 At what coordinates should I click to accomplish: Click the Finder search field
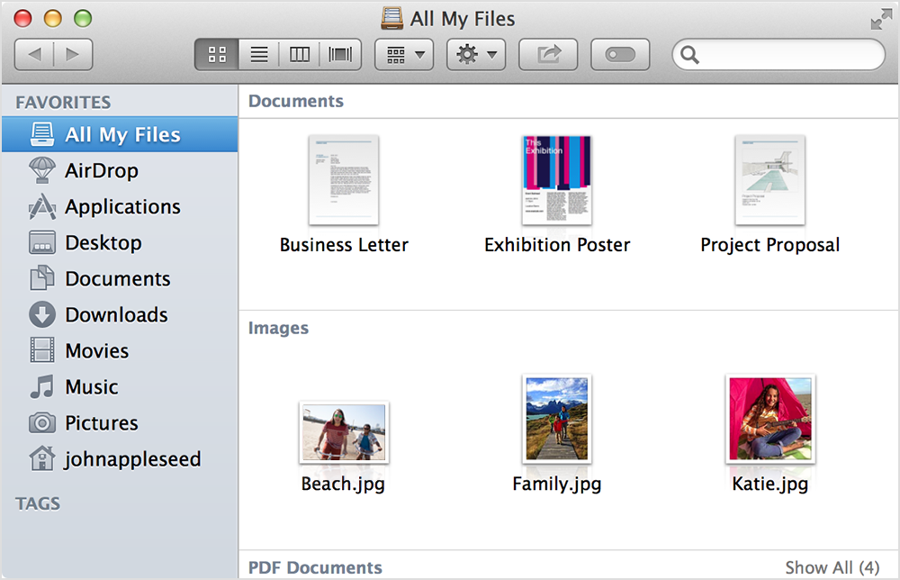coord(778,55)
